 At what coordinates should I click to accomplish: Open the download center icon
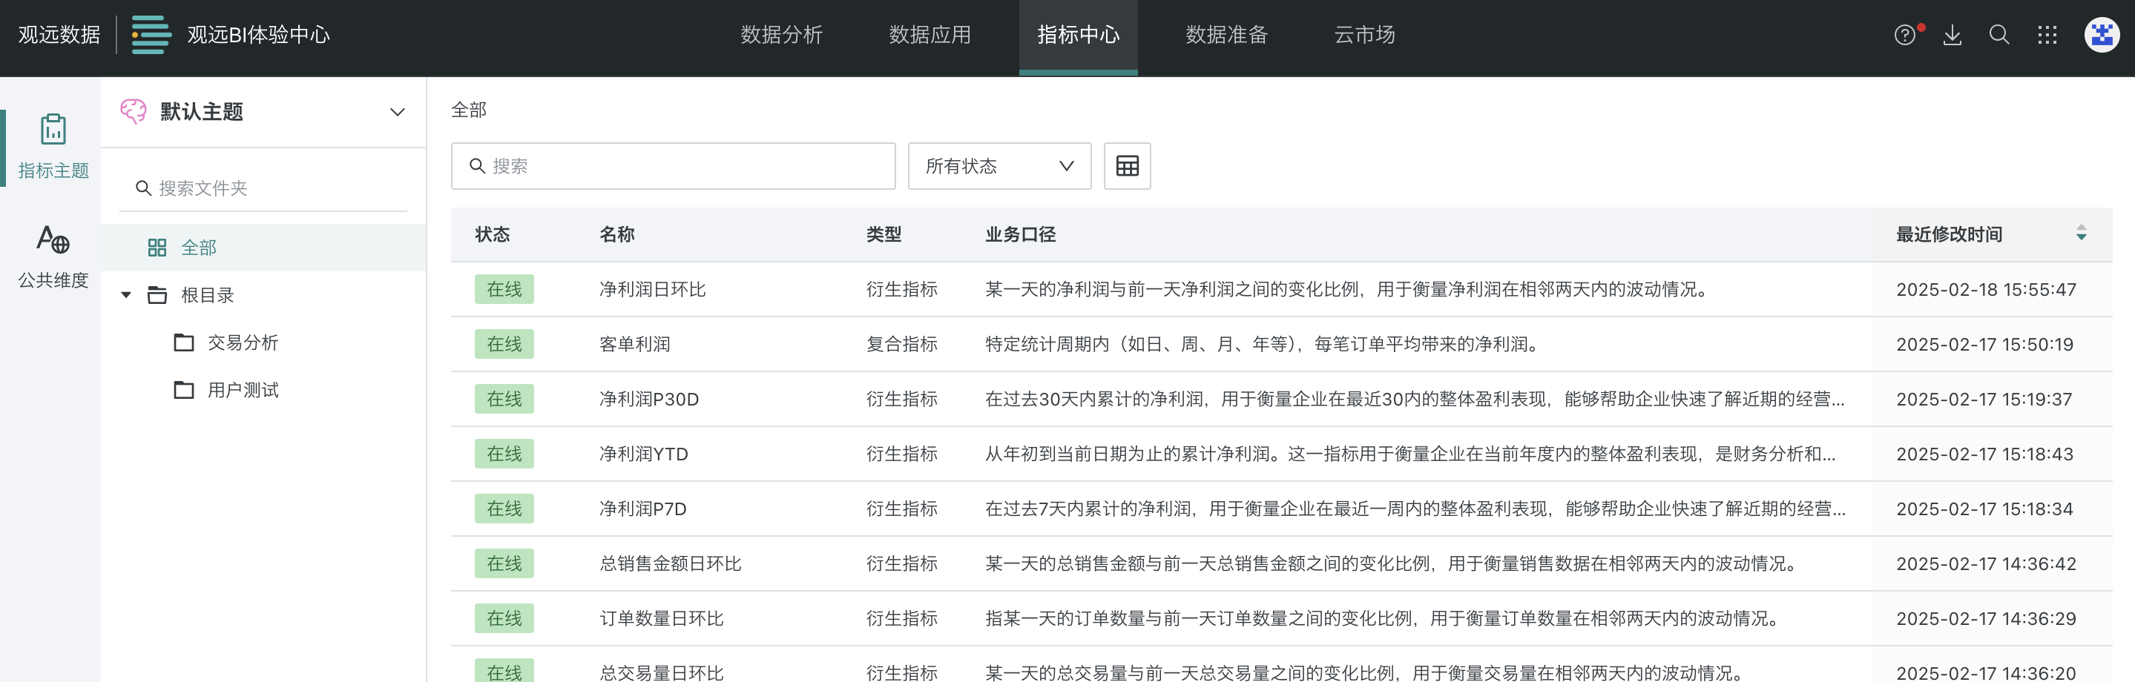click(x=1952, y=35)
